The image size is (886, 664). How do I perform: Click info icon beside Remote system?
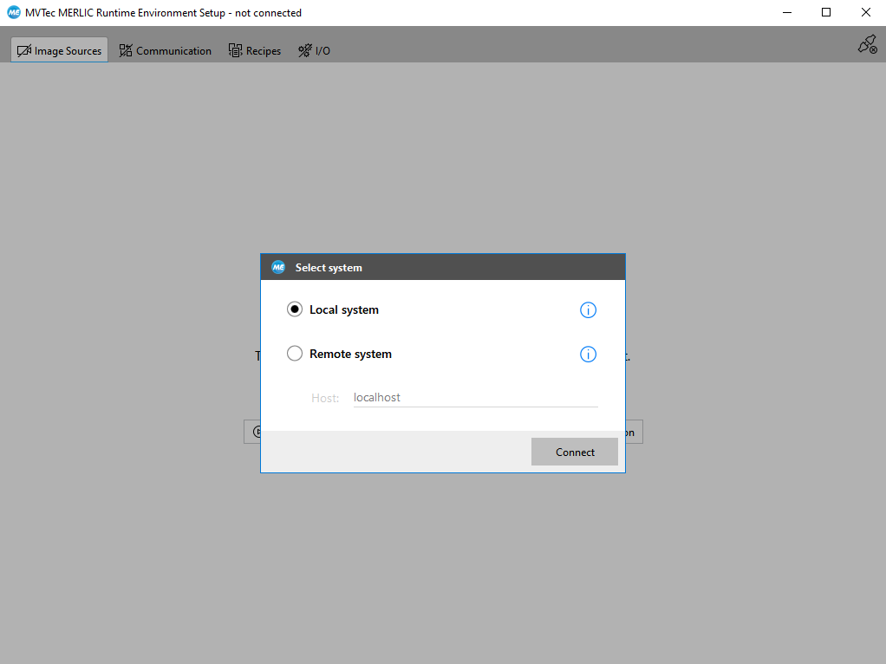(x=588, y=355)
